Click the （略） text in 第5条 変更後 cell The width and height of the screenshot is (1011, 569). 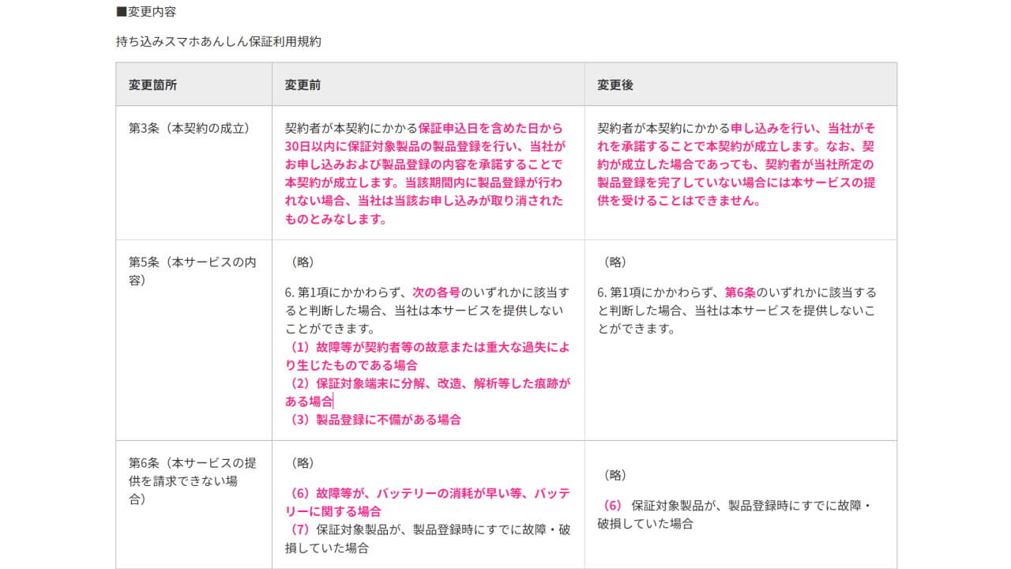[614, 262]
